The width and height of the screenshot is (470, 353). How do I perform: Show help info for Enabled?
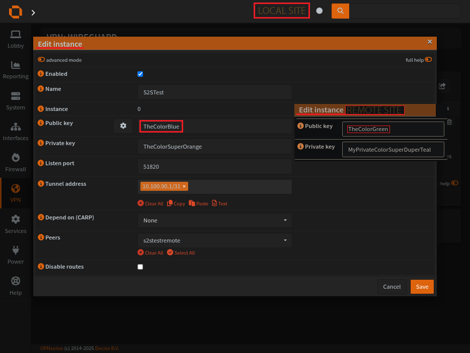point(41,74)
